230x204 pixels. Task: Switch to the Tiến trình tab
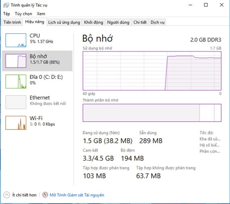point(12,22)
